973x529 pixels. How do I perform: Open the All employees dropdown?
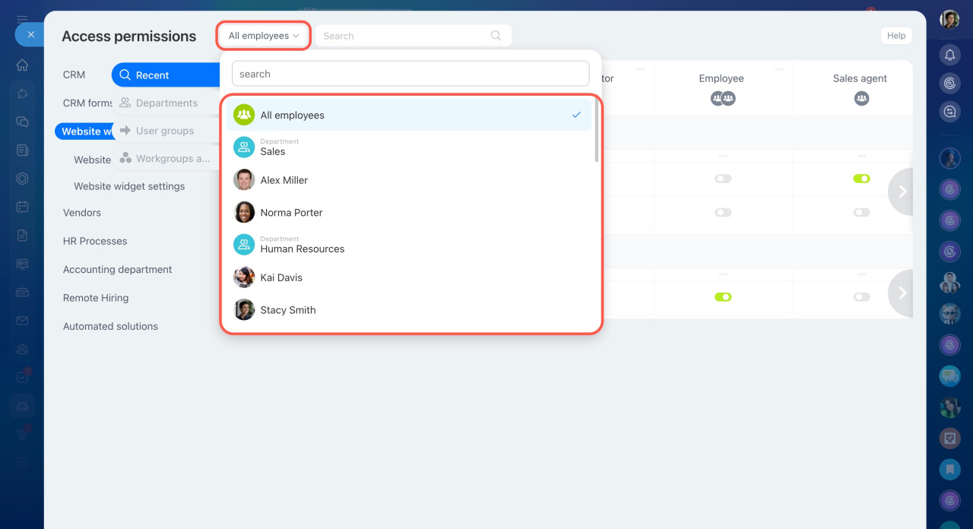pyautogui.click(x=264, y=36)
